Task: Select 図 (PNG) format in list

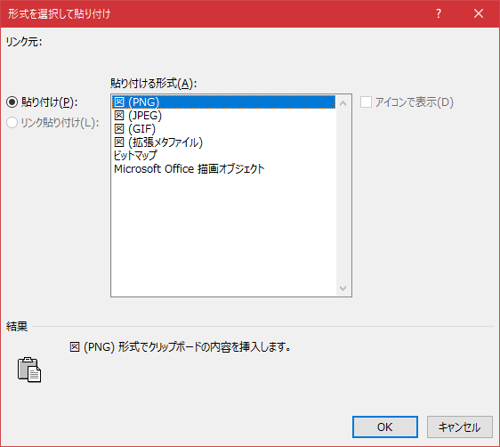Action: coord(223,102)
